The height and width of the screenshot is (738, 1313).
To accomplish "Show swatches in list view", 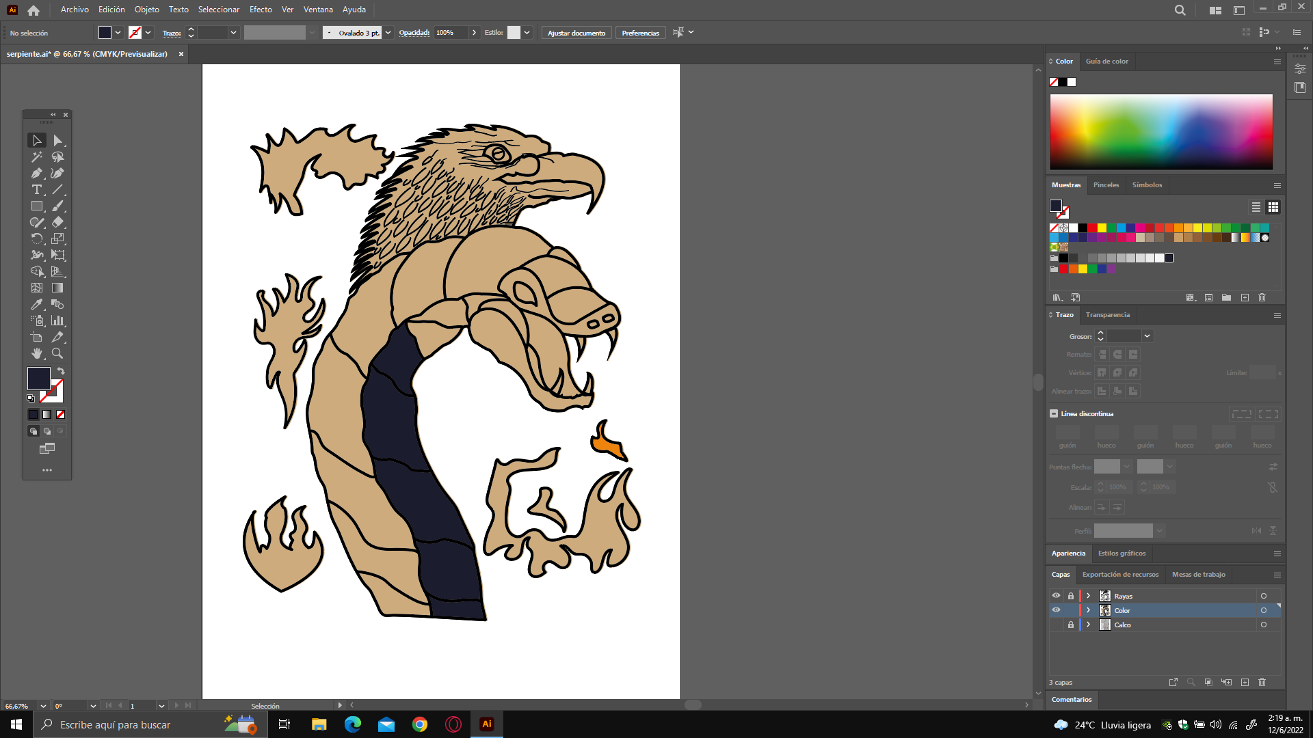I will point(1256,207).
